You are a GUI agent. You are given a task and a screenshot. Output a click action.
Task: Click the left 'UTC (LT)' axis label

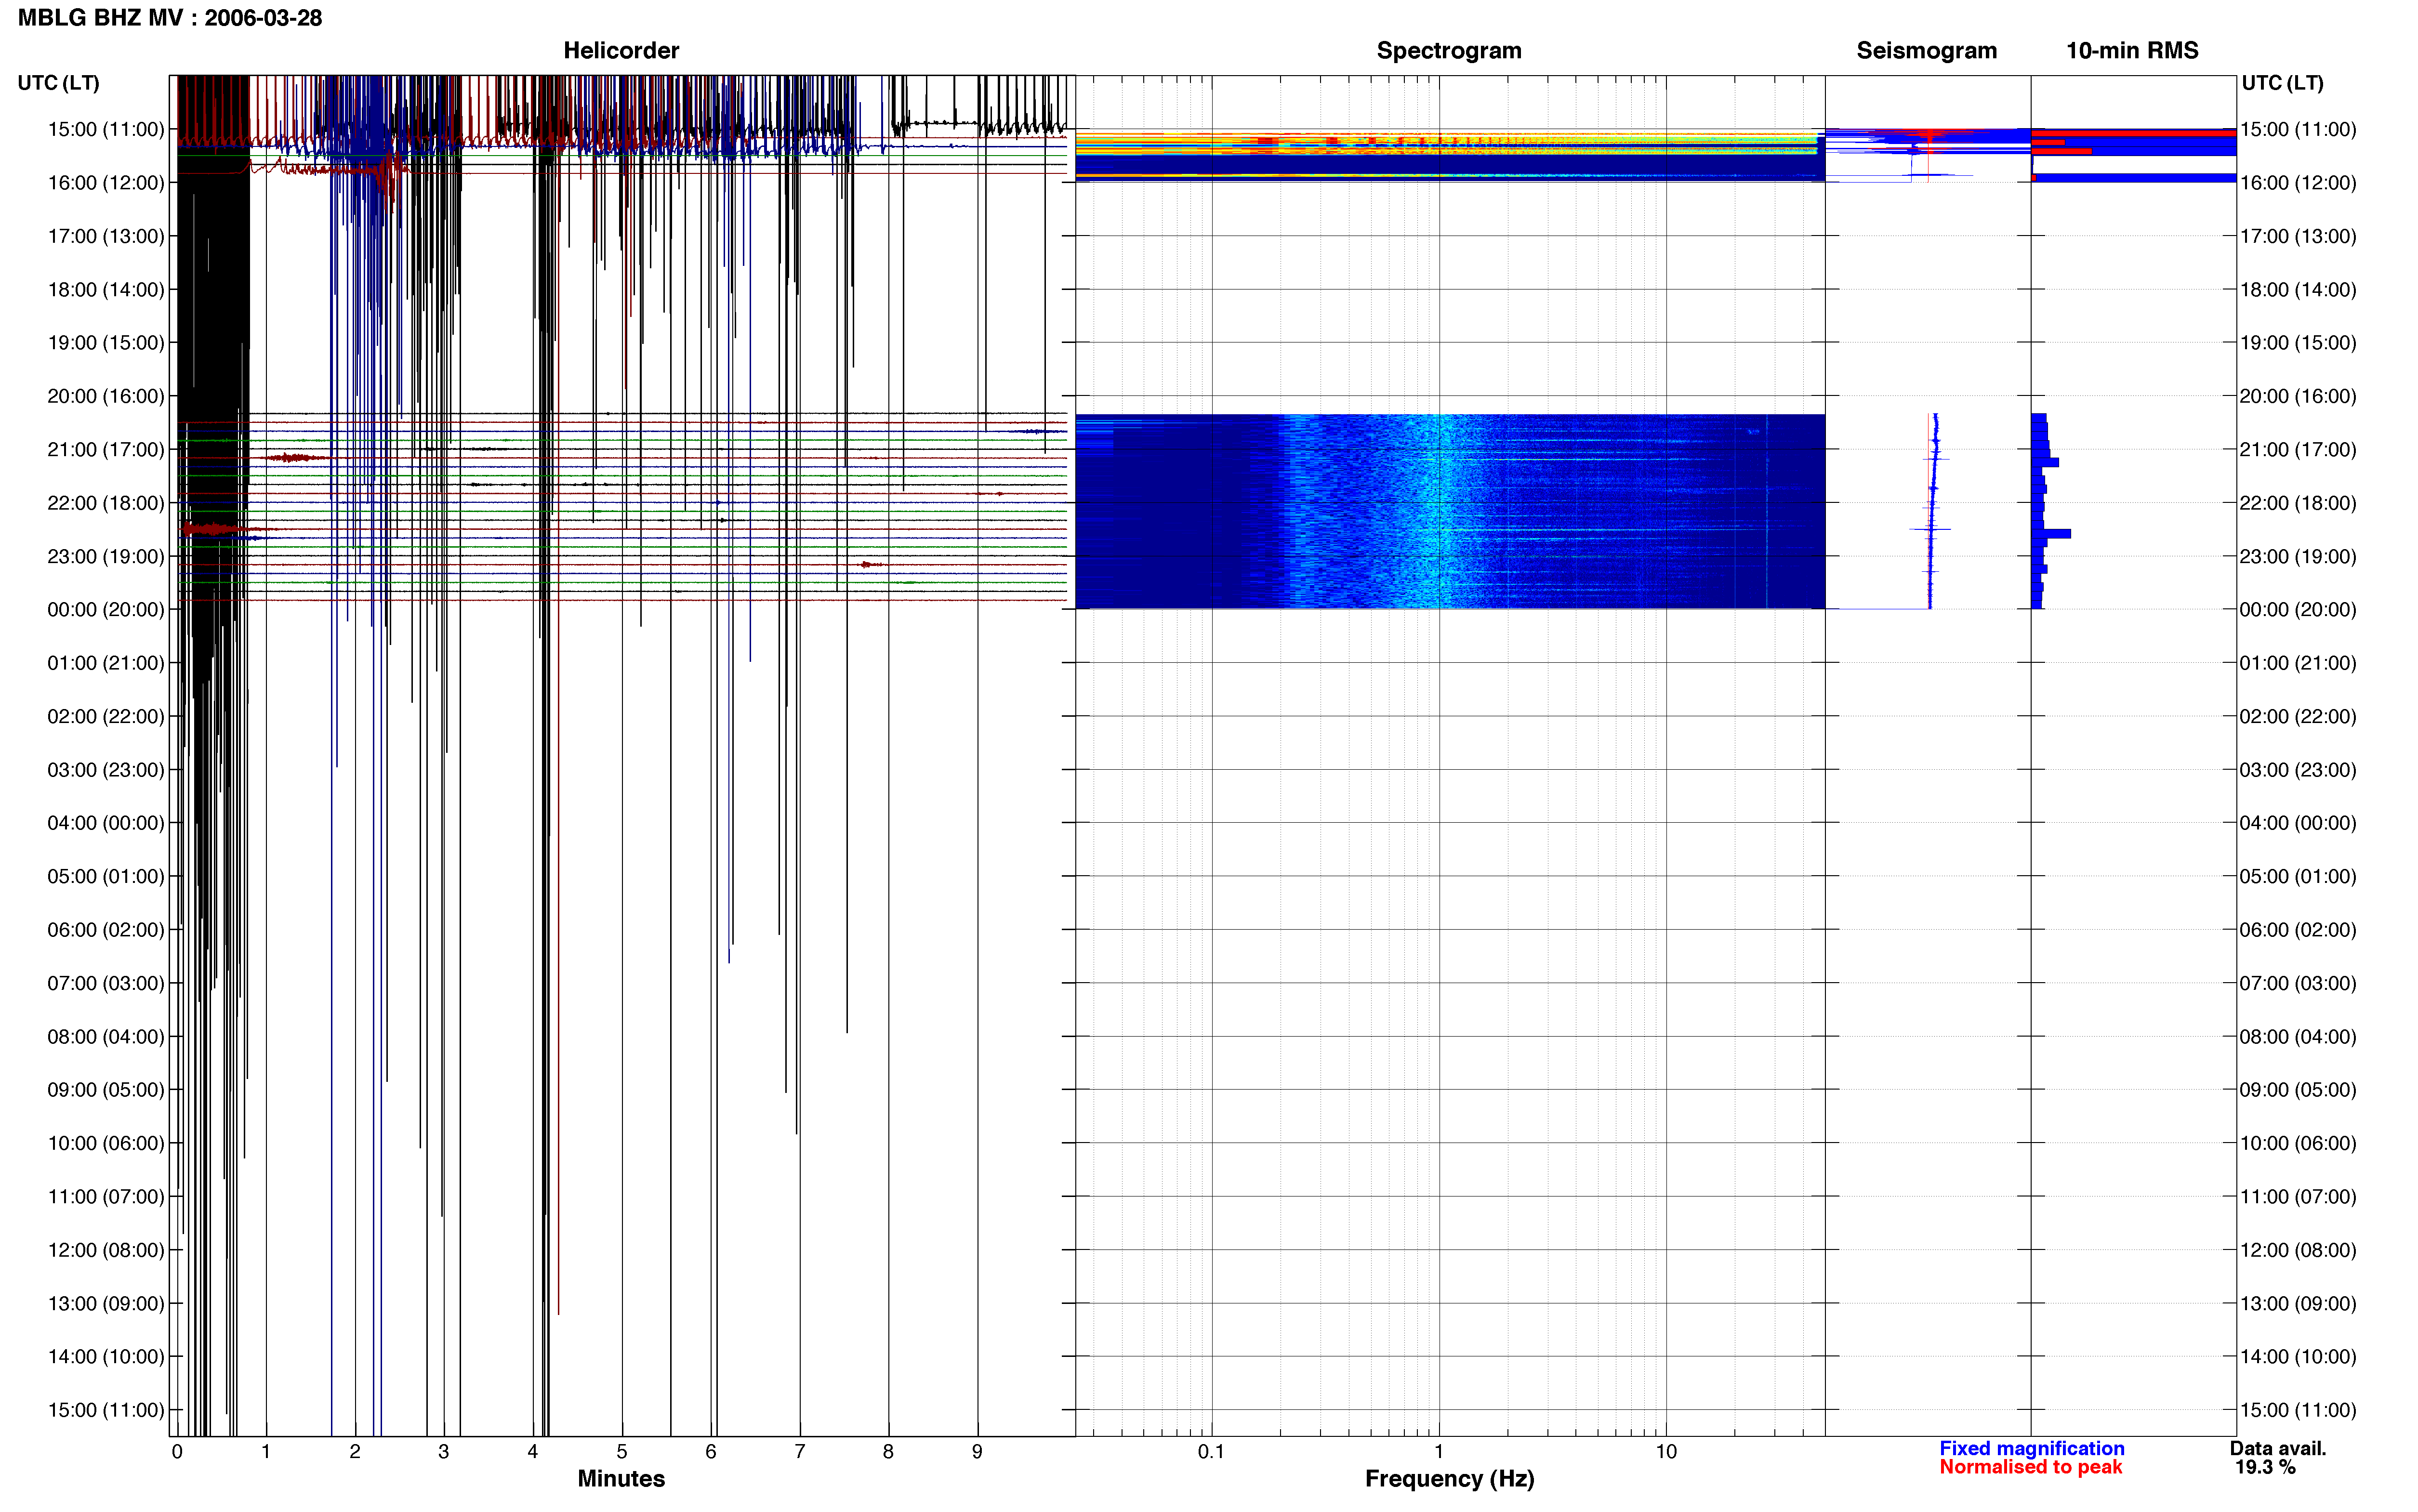pos(58,83)
